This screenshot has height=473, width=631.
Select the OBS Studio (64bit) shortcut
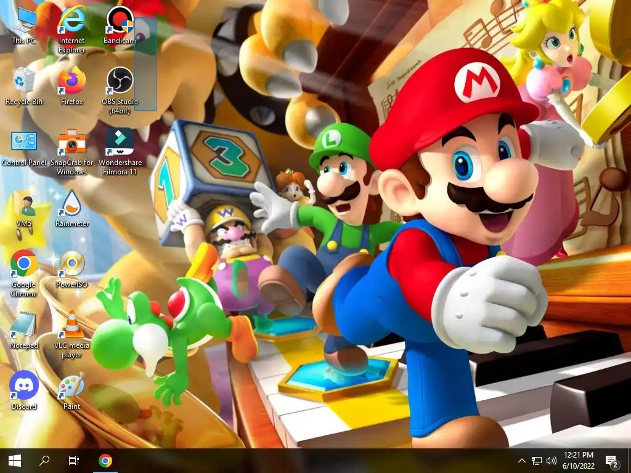point(120,90)
